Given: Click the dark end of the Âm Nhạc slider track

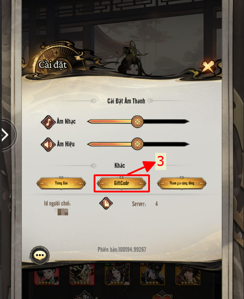Looking at the screenshot, I should point(166,122).
